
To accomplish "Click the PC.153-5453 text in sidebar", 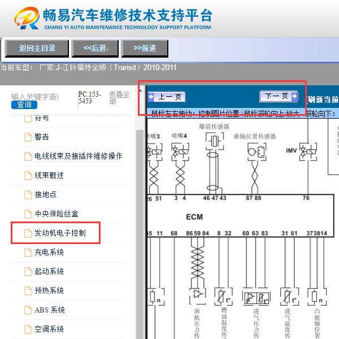I will click(x=89, y=98).
